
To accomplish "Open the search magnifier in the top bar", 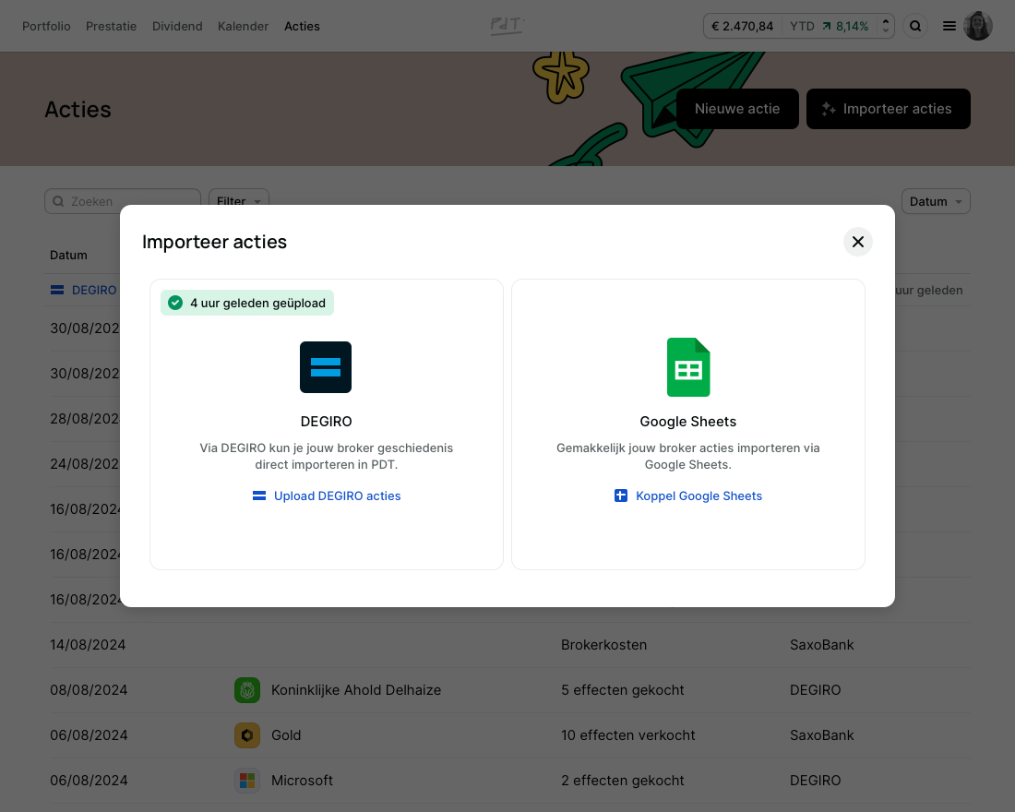I will click(915, 26).
